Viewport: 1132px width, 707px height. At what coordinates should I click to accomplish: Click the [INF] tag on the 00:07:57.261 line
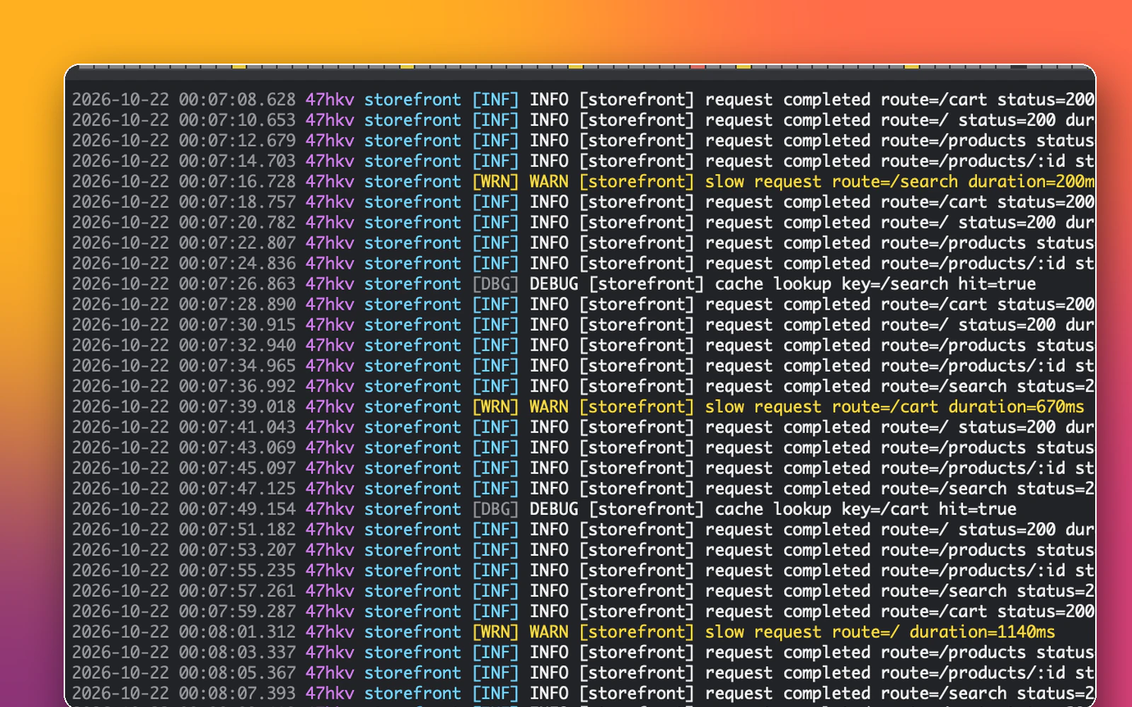[x=495, y=591]
